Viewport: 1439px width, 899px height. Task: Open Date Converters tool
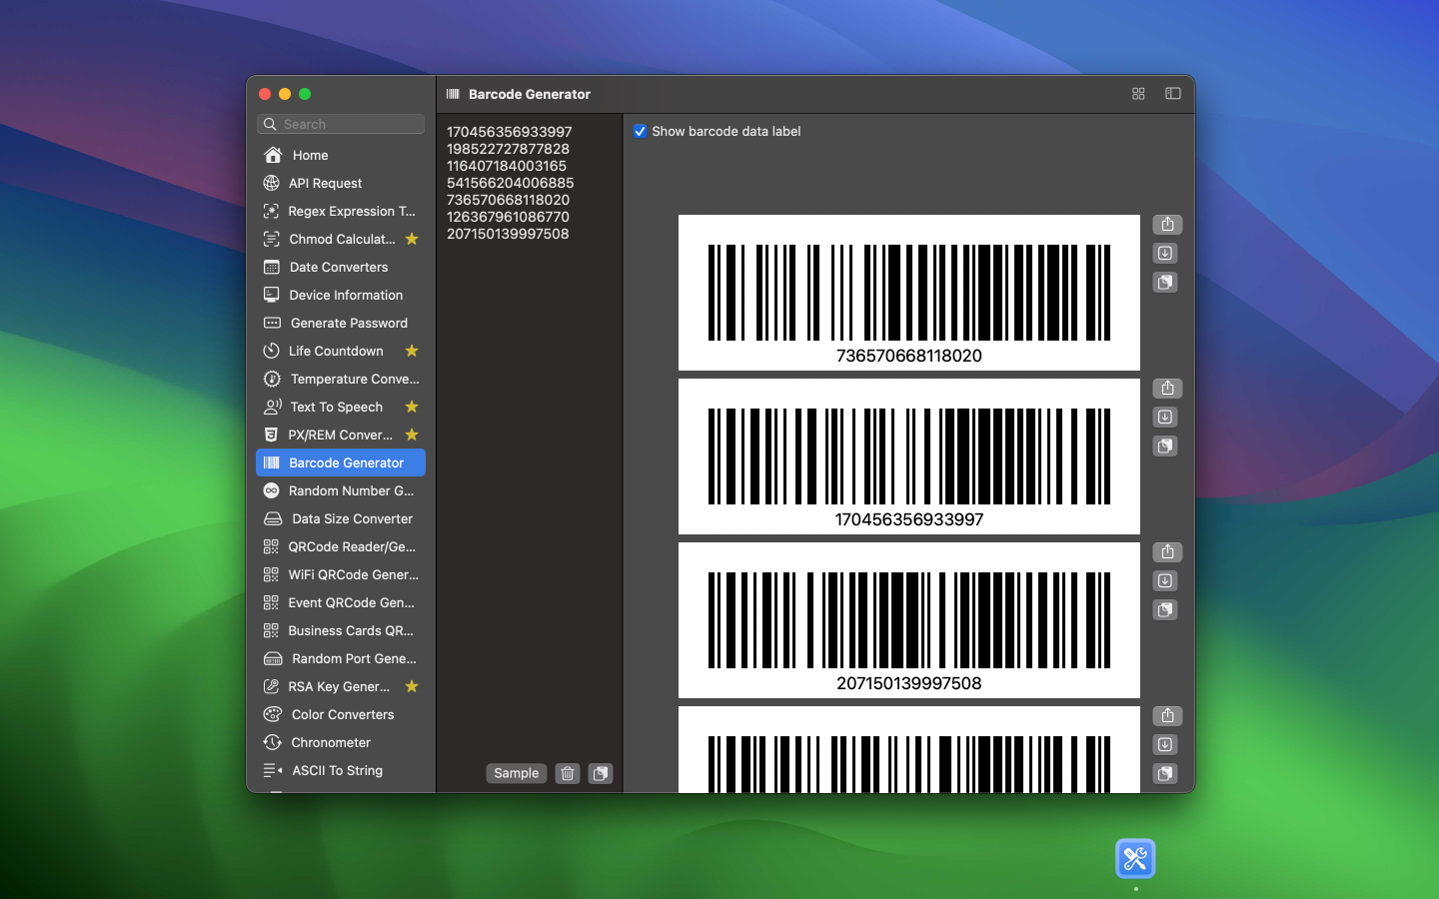341,267
